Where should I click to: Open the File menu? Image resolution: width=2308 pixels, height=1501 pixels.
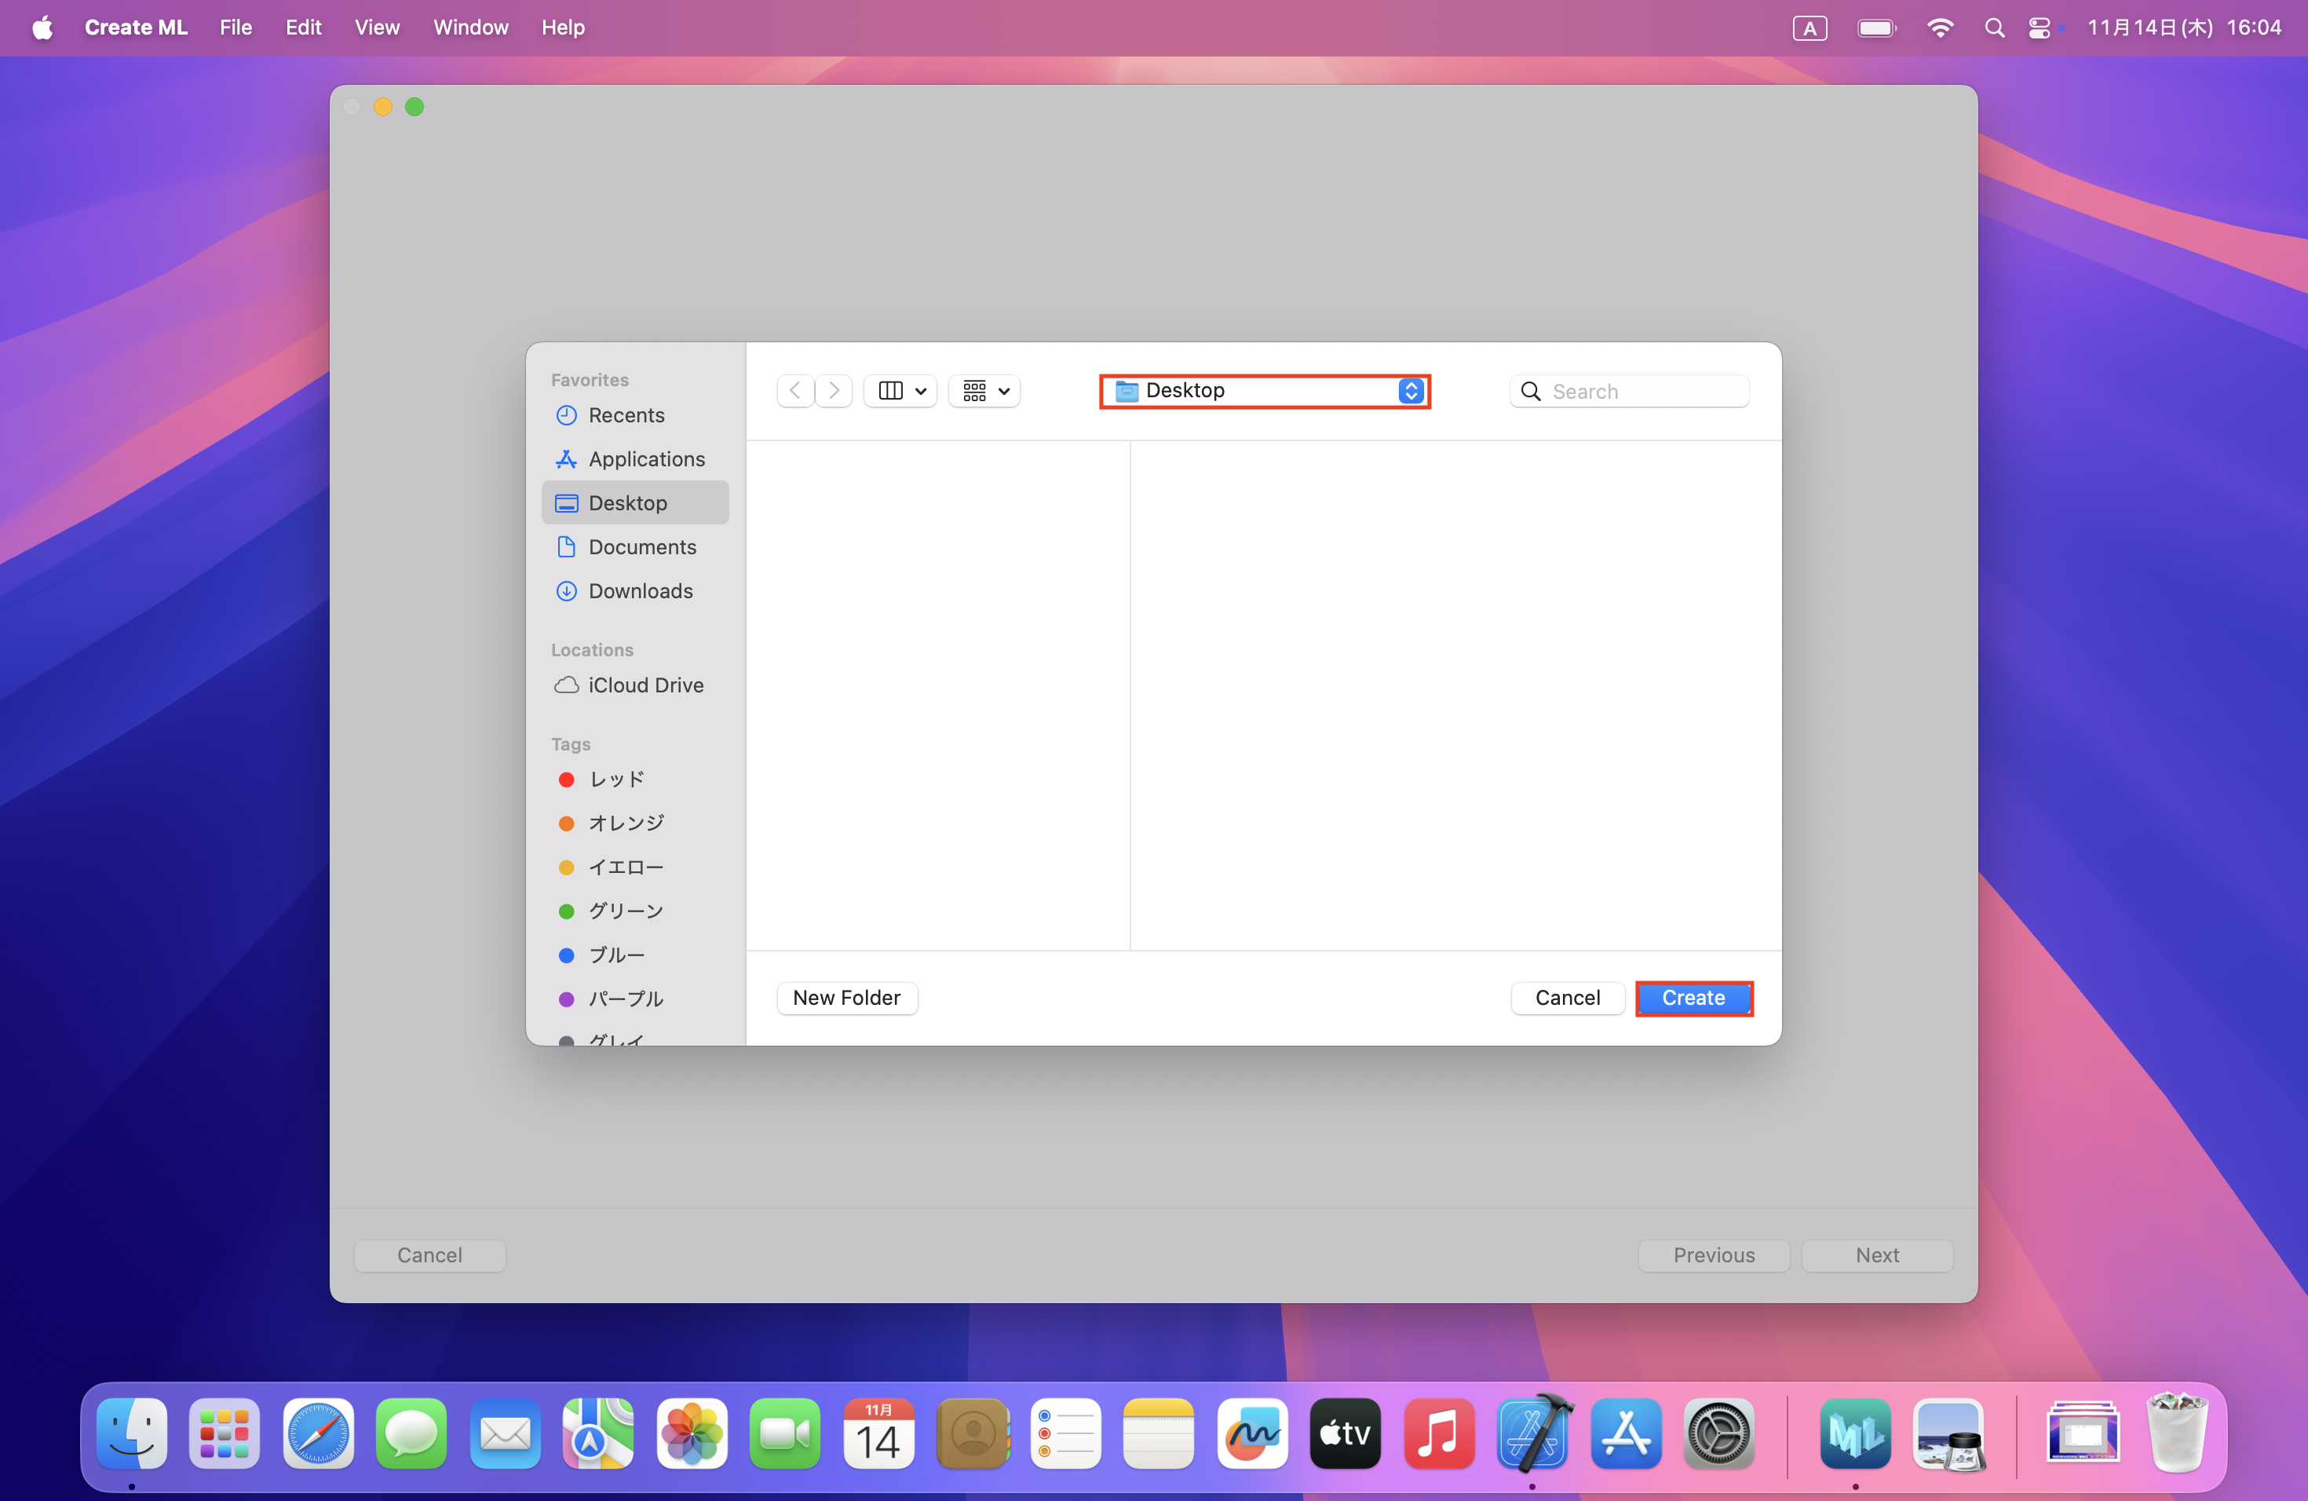coord(236,28)
